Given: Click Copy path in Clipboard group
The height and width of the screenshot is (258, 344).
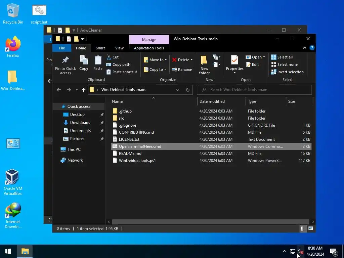Looking at the screenshot, I should pyautogui.click(x=118, y=64).
